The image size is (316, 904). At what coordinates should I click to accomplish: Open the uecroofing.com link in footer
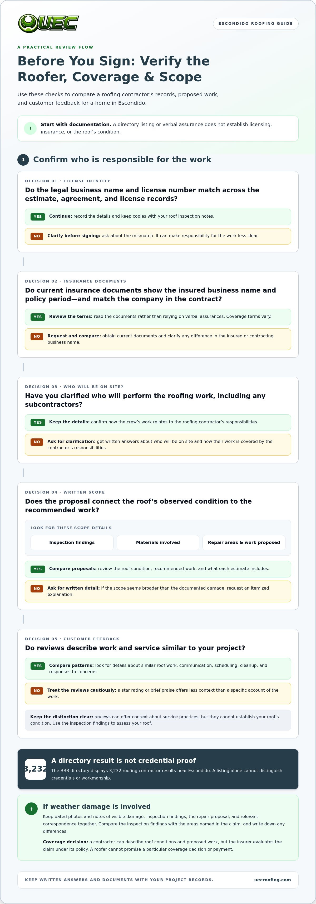(273, 880)
